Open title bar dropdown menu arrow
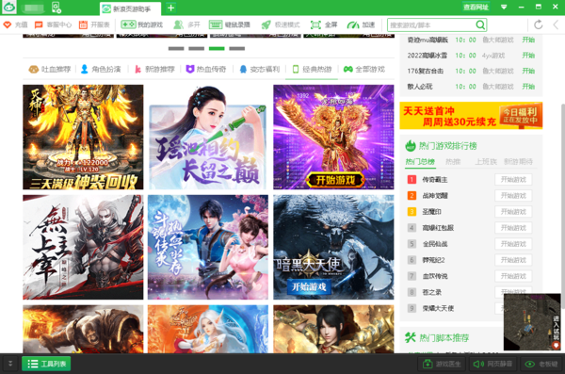Screen dimensions: 565x374 click(x=504, y=7)
